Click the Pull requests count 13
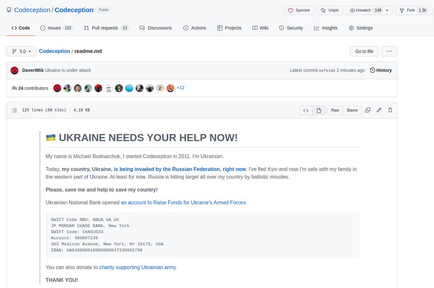This screenshot has width=434, height=288. [x=125, y=28]
